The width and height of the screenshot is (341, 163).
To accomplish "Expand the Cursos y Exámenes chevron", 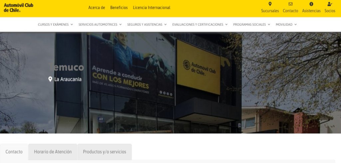I will pos(72,25).
